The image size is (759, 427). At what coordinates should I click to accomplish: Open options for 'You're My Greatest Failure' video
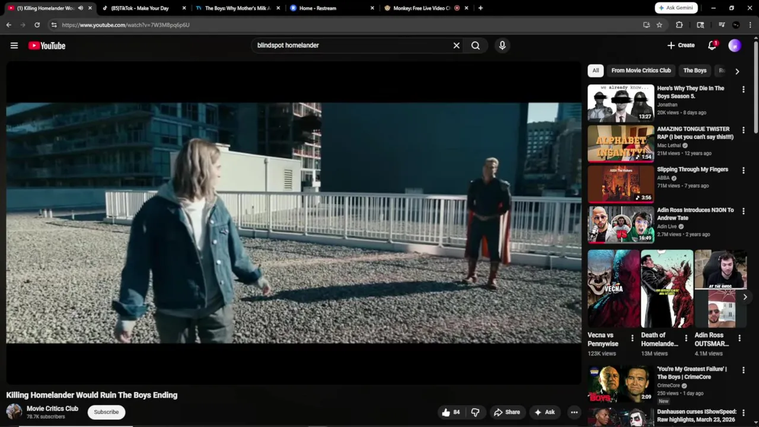click(744, 370)
